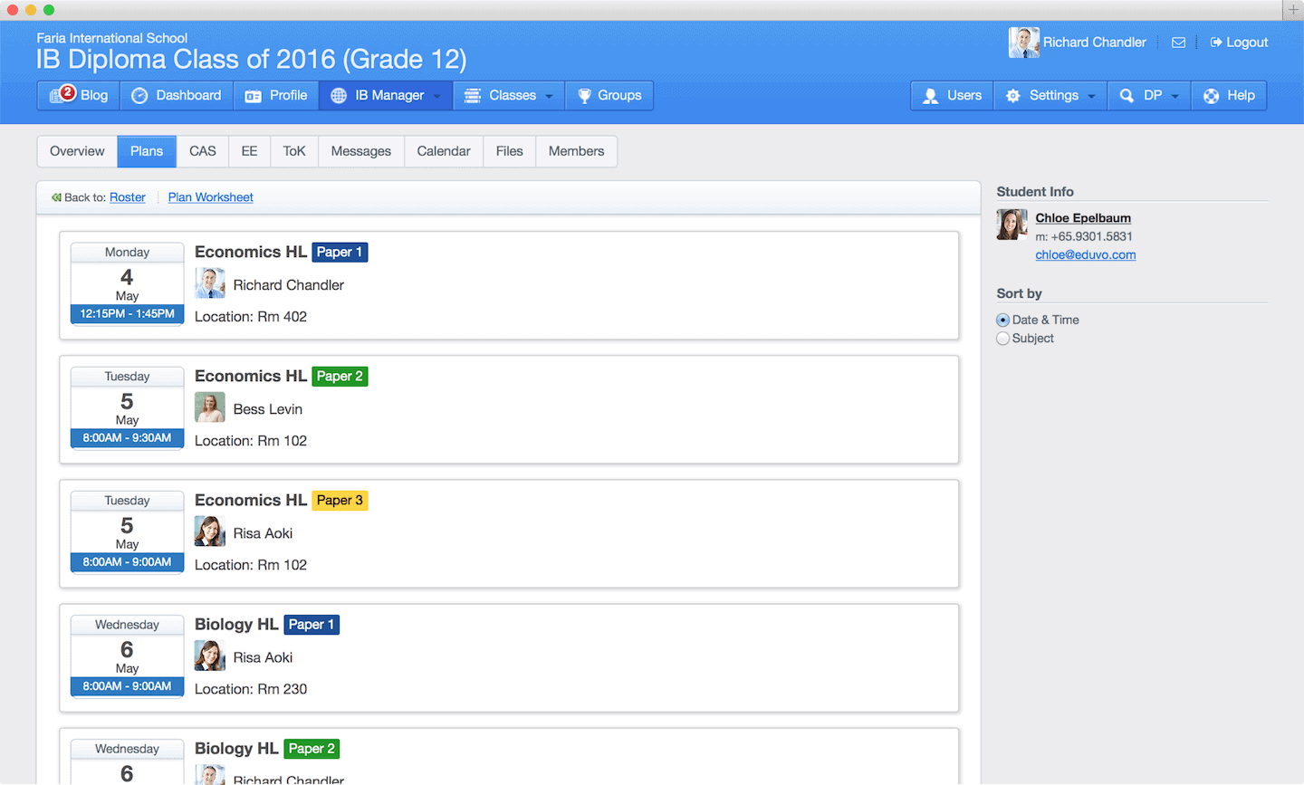Go back to Roster link
The height and width of the screenshot is (785, 1304).
tap(128, 197)
